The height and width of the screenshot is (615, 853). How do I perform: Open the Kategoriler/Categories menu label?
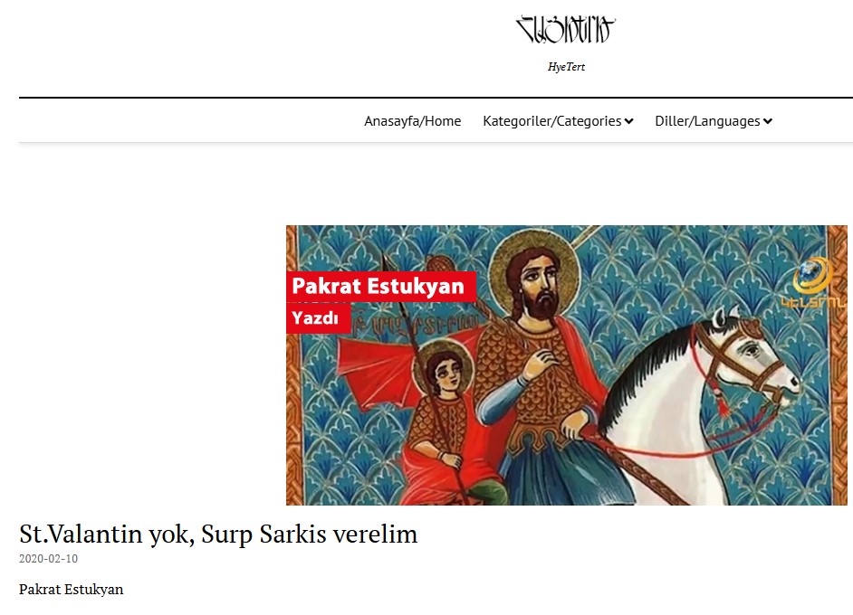551,120
